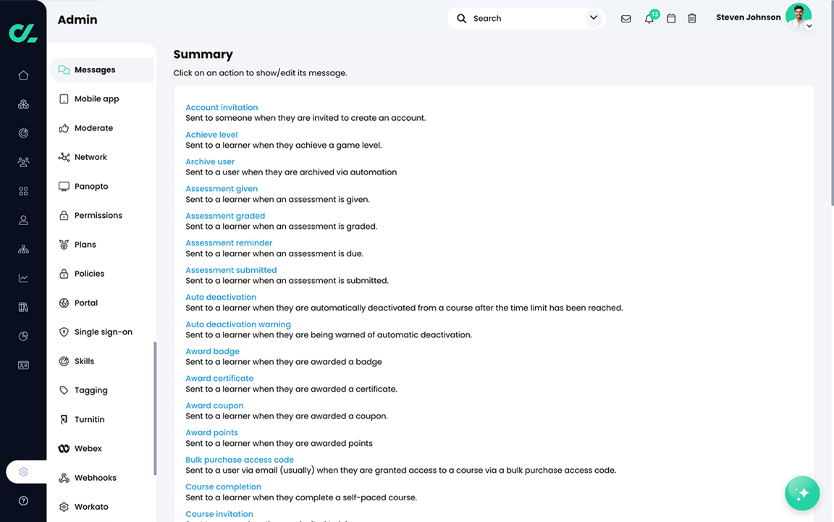Open the Home icon in left rail
Screen dimensions: 834x522
23,75
